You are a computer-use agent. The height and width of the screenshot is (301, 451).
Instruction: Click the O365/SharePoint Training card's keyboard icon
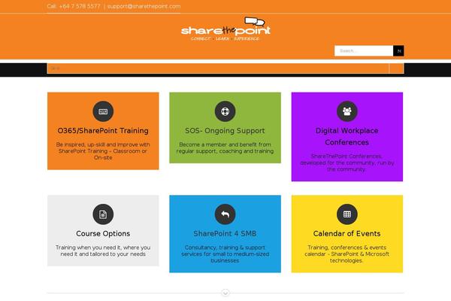coord(103,111)
